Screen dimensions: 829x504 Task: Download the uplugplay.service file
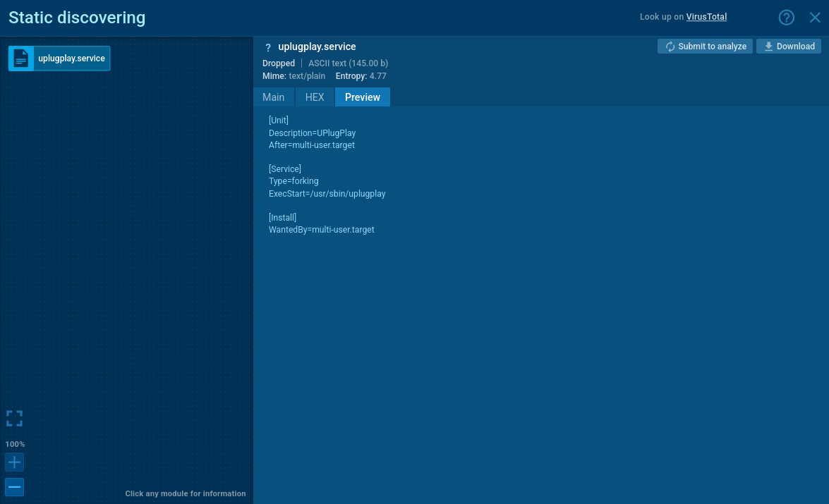point(789,47)
